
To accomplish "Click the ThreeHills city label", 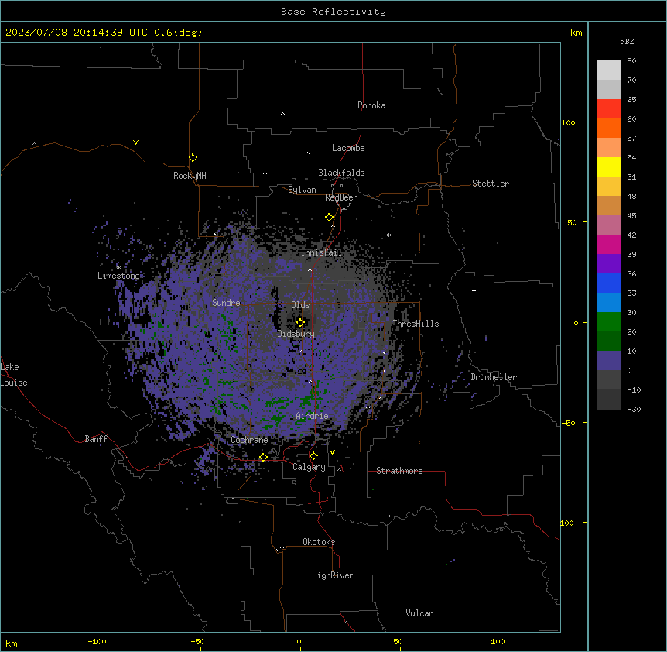I will point(416,324).
